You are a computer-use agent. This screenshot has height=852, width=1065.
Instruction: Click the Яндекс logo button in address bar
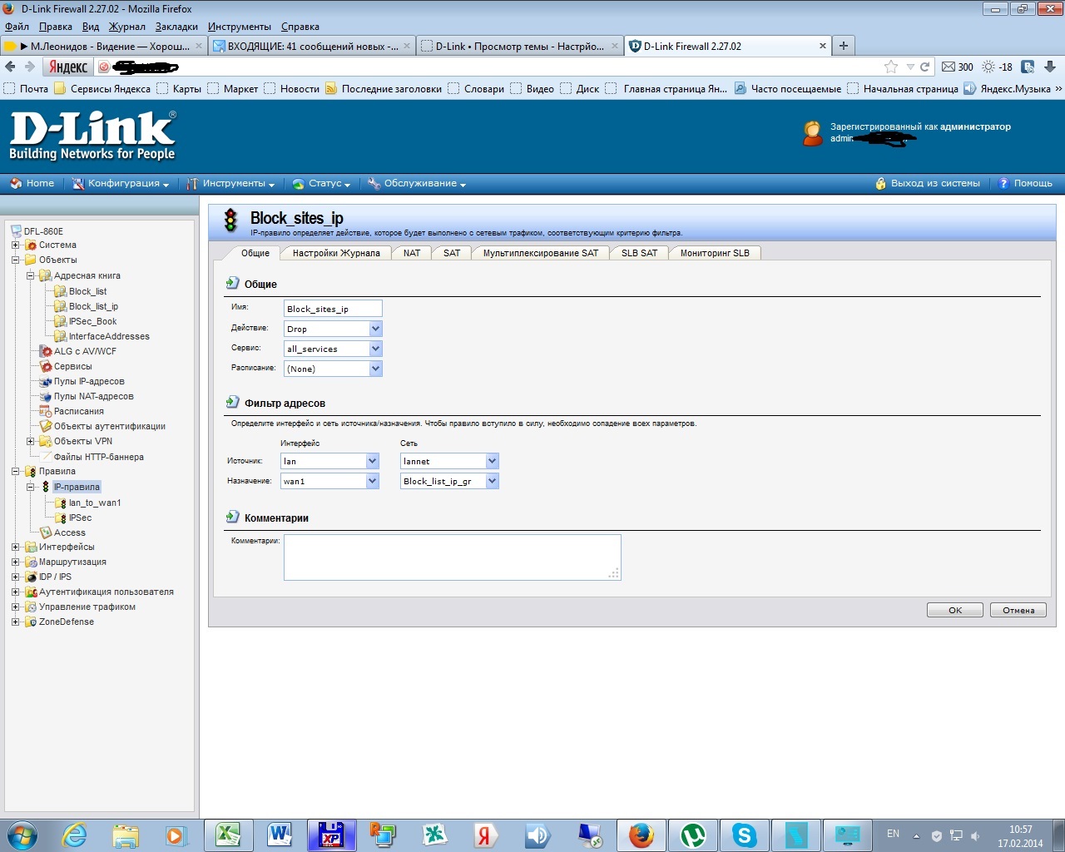[x=68, y=67]
